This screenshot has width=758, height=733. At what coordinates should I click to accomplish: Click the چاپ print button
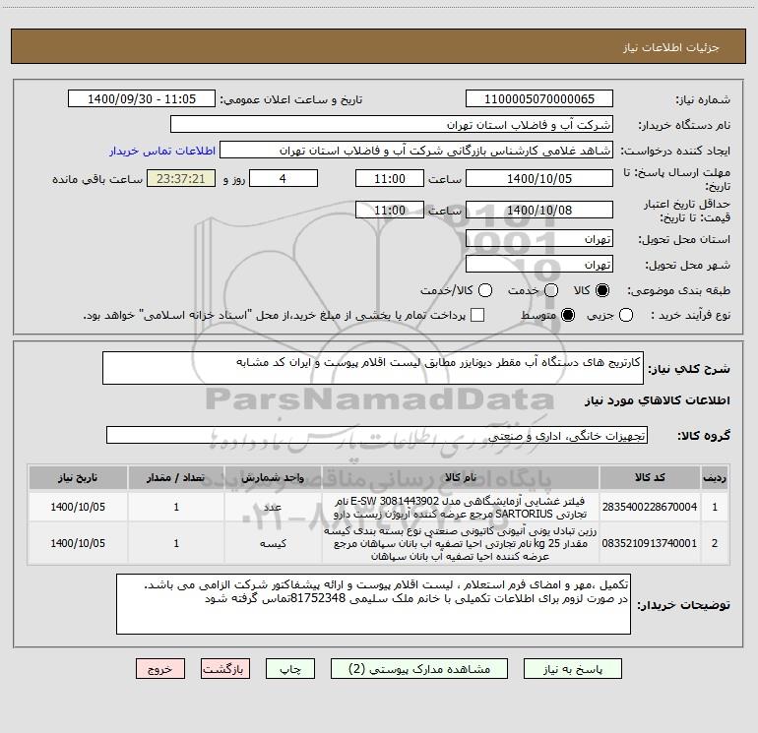[290, 669]
